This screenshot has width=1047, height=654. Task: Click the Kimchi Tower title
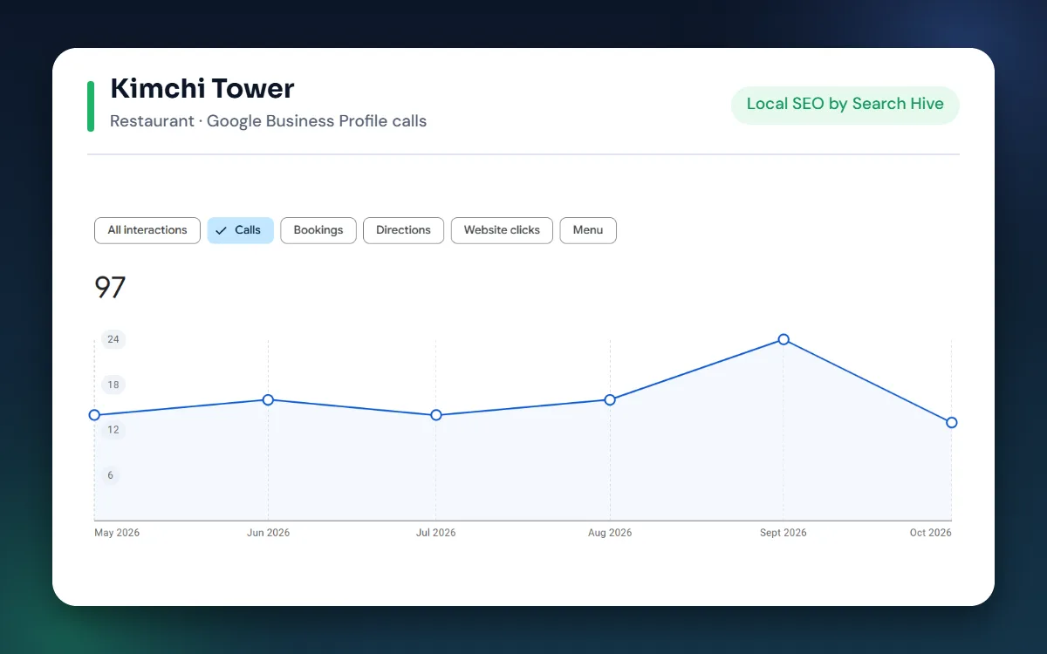coord(202,89)
